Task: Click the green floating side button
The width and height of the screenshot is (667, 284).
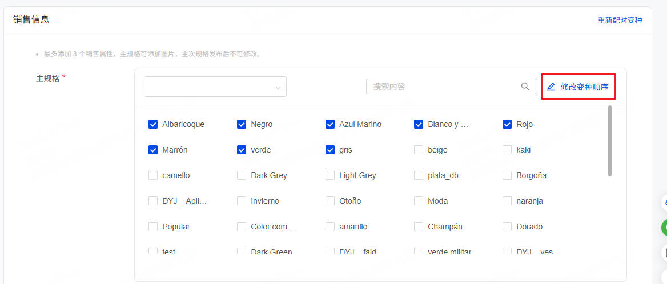Action: [x=664, y=228]
